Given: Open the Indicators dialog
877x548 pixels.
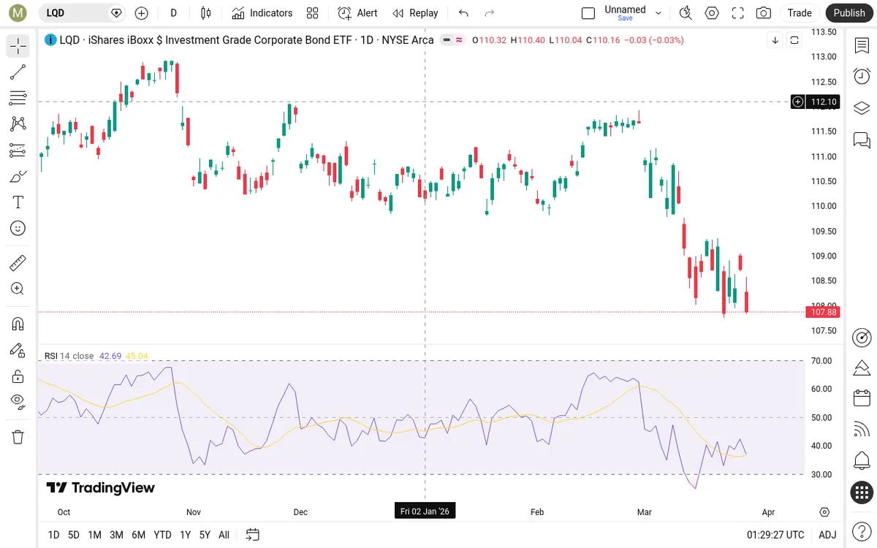Looking at the screenshot, I should point(262,13).
